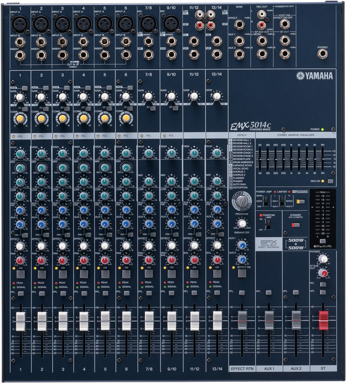Click the channel 1 INPUT A XLR jack
Viewport: 346px width, 383px height.
click(x=20, y=24)
